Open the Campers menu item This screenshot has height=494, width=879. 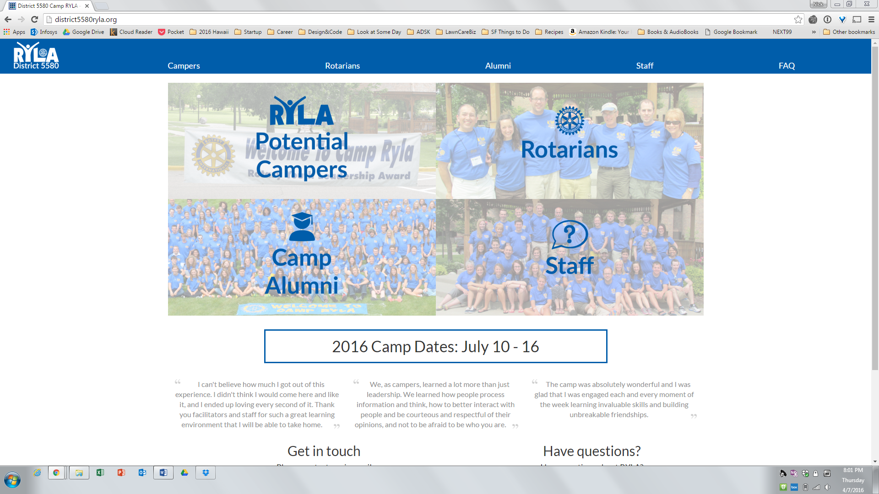184,66
